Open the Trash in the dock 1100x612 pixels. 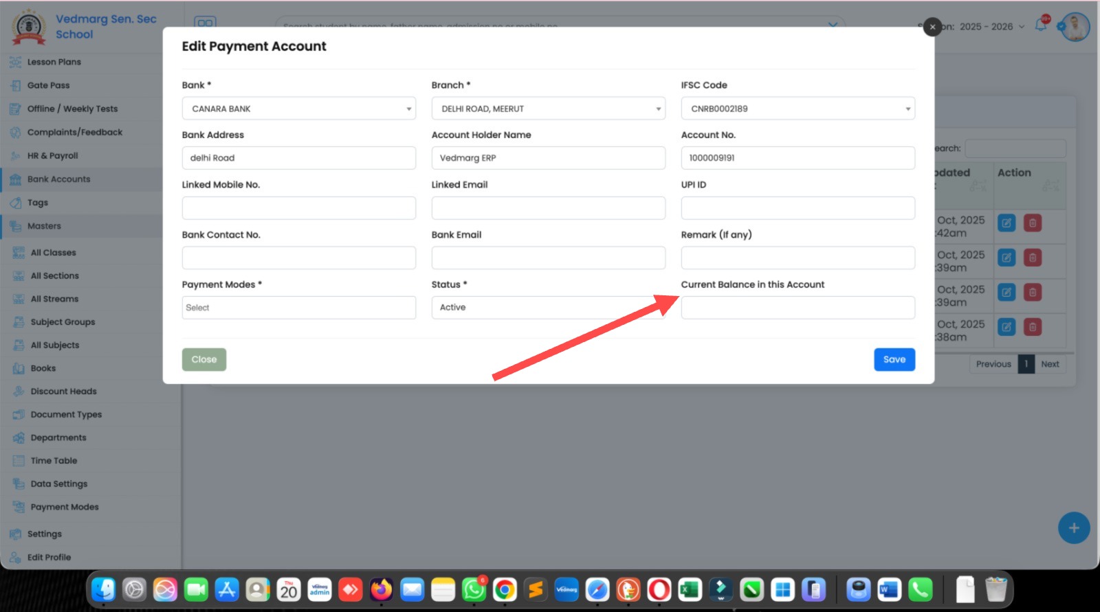click(x=996, y=589)
